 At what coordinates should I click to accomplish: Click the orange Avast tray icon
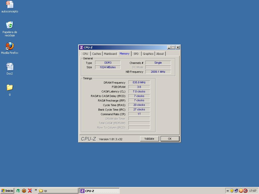pyautogui.click(x=241, y=191)
